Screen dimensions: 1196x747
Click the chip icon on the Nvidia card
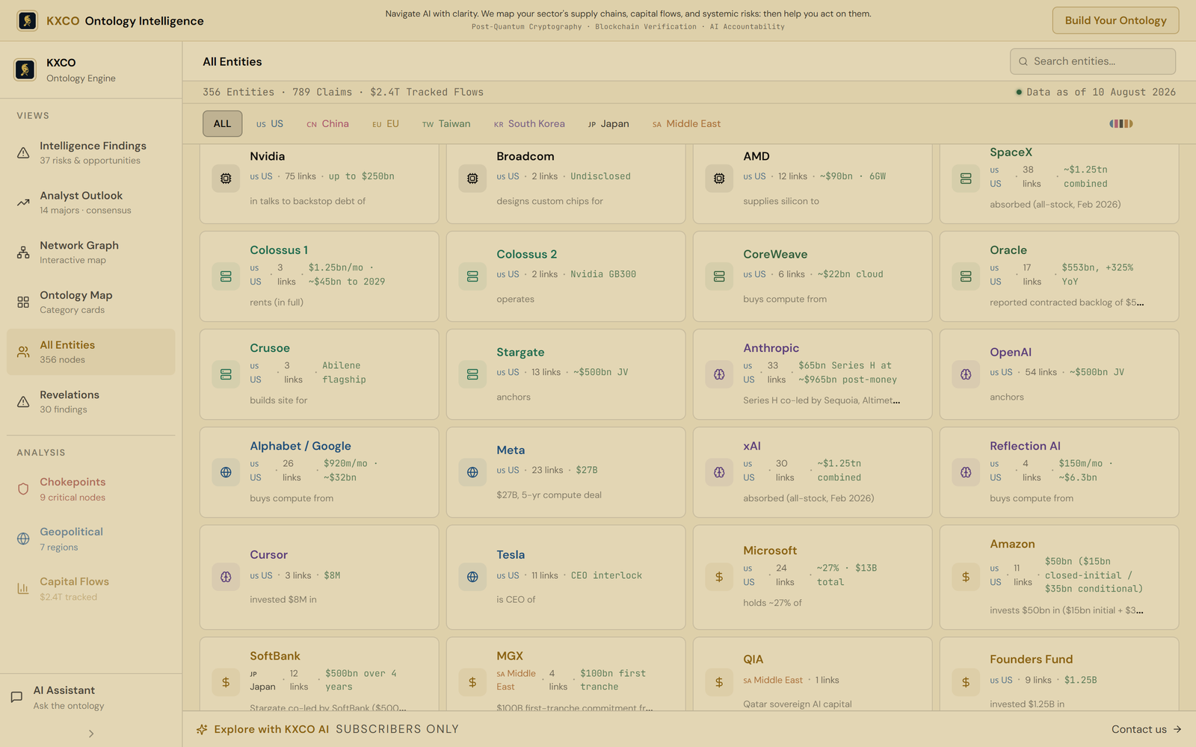coord(226,179)
